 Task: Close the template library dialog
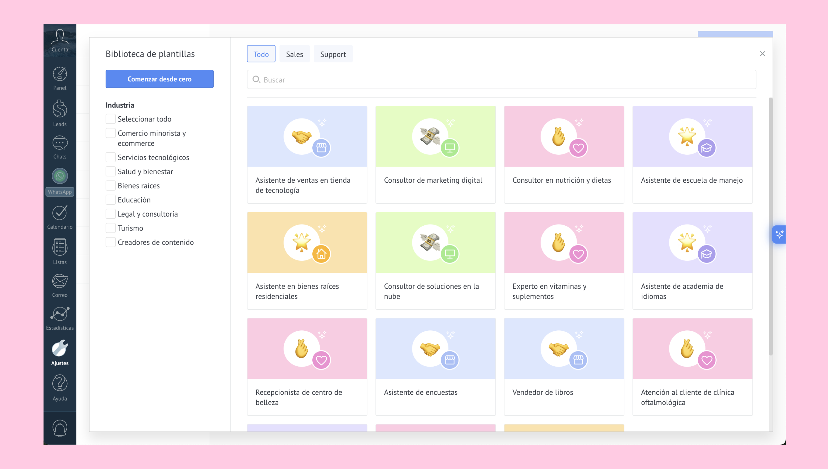coord(762,54)
